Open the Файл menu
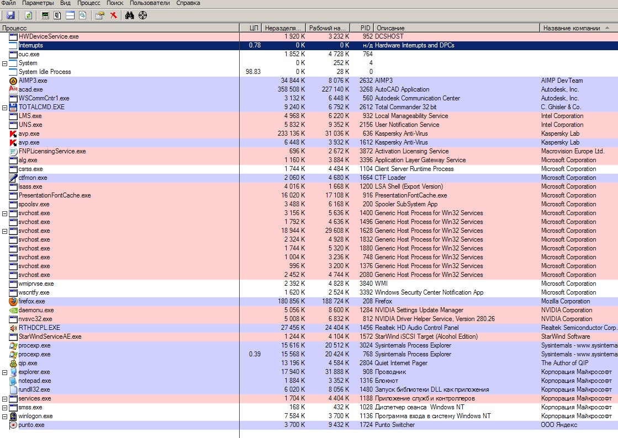Screen dimensions: 618x438 coord(9,3)
